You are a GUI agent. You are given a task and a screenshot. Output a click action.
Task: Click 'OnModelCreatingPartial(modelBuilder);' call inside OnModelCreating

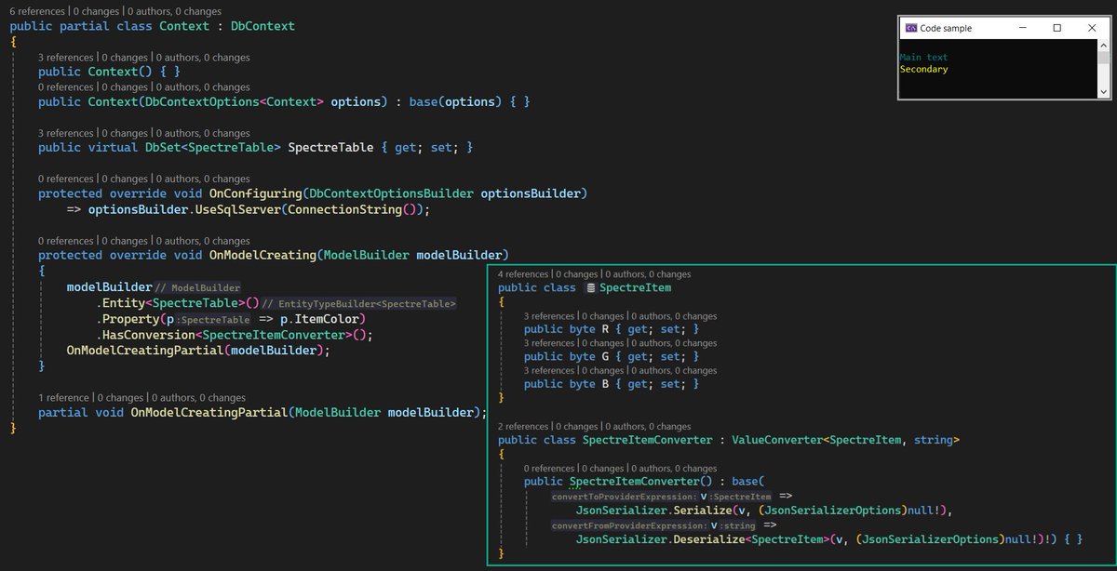[198, 351]
